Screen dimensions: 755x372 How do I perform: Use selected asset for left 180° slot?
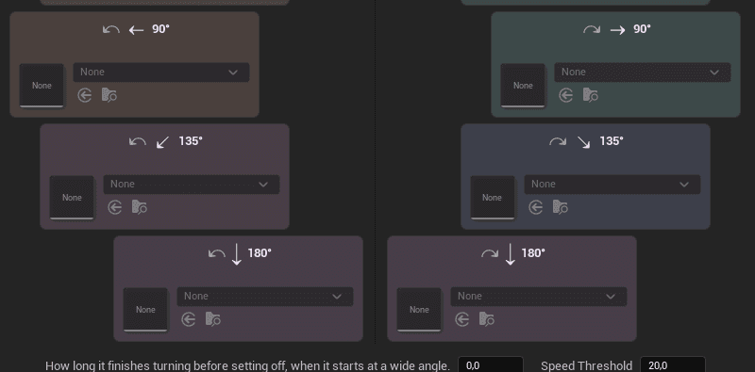pyautogui.click(x=188, y=319)
